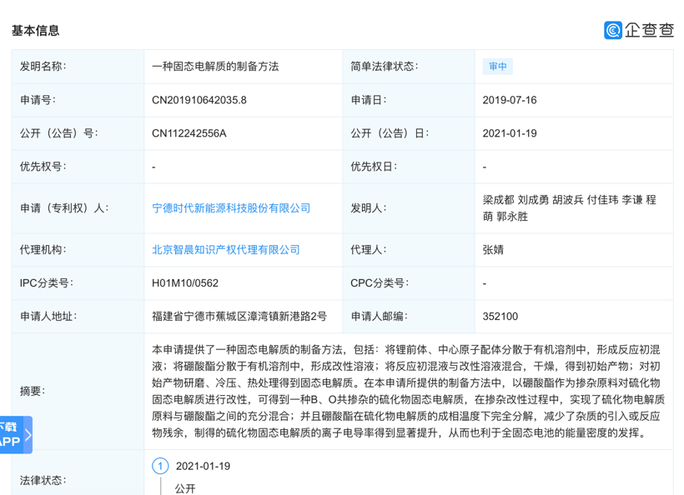Click application date 2019-07-16
Image resolution: width=684 pixels, height=495 pixels.
[x=510, y=100]
